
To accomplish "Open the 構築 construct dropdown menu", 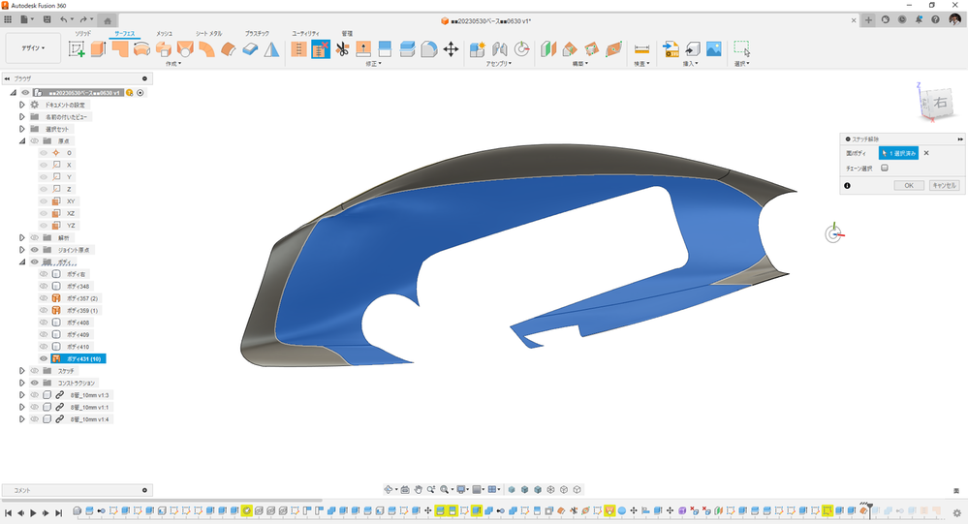I will pyautogui.click(x=579, y=64).
